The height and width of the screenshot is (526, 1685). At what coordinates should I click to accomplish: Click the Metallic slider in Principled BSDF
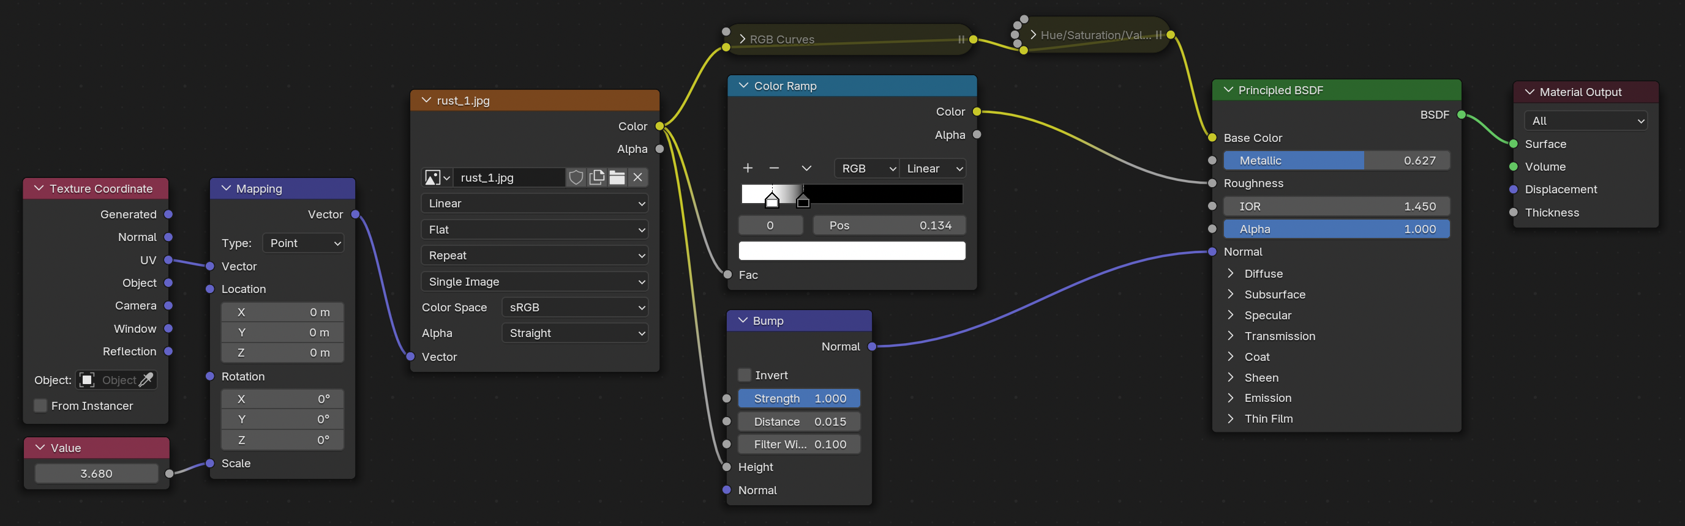[x=1336, y=161]
